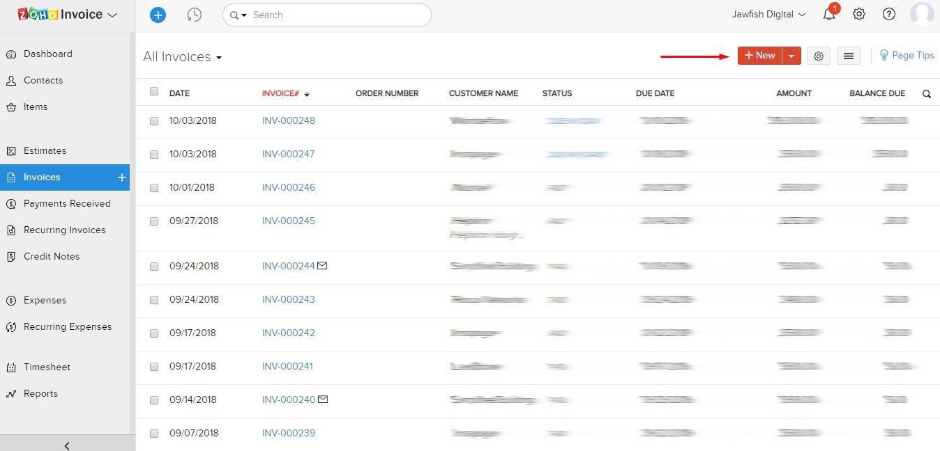Open the Jawfish Digital organization dropdown
940x451 pixels.
[x=767, y=13]
